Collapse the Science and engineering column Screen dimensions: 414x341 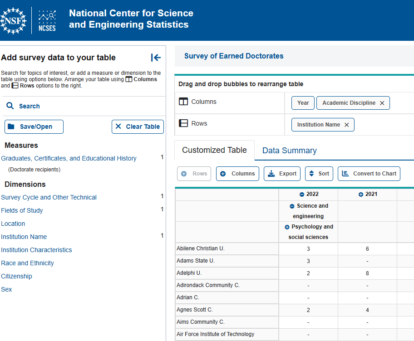292,206
